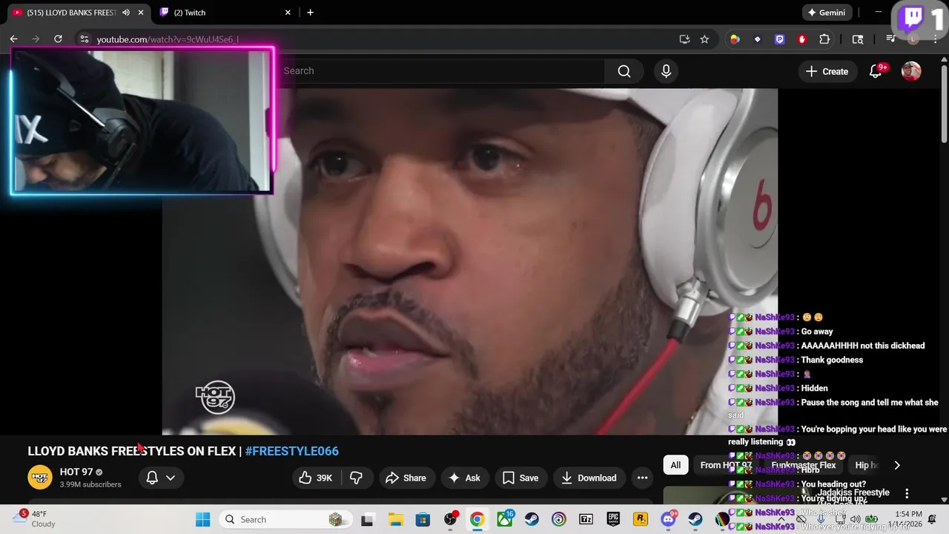Image resolution: width=949 pixels, height=534 pixels.
Task: Click the YouTube search magnifier button
Action: [624, 71]
